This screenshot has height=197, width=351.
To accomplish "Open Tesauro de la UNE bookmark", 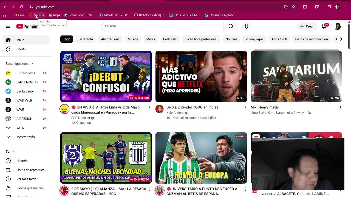I will click(185, 15).
